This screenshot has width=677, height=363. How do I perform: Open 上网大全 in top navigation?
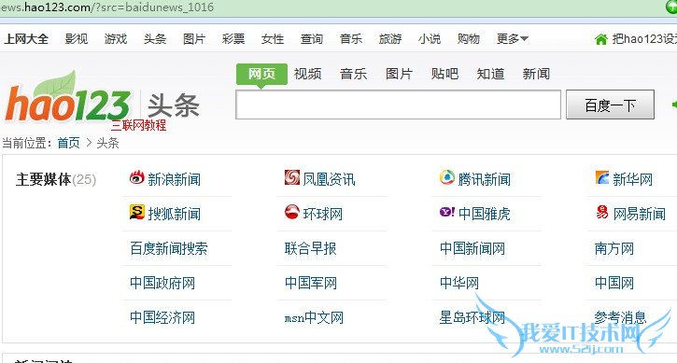click(26, 39)
